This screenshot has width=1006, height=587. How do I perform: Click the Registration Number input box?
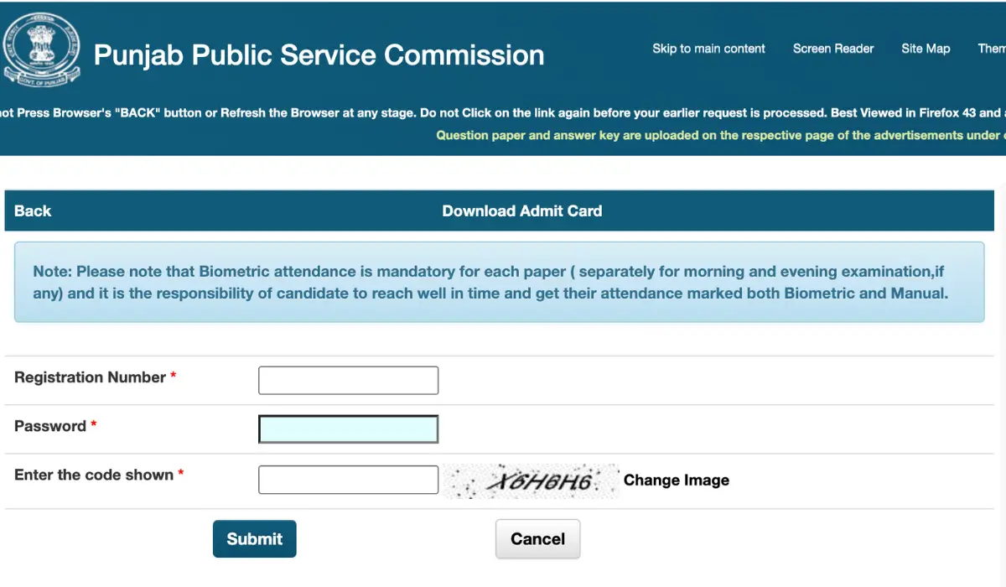click(348, 380)
